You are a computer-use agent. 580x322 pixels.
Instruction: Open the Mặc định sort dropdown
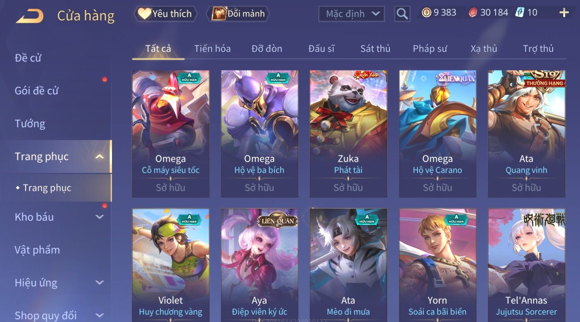click(351, 14)
